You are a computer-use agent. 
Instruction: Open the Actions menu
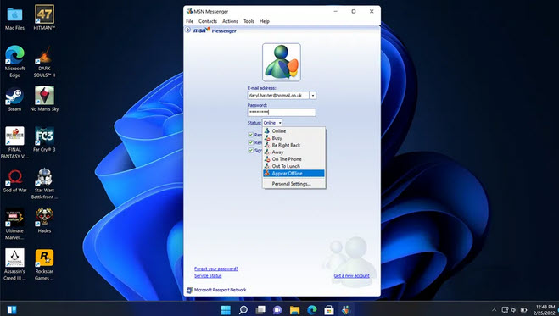pyautogui.click(x=230, y=21)
